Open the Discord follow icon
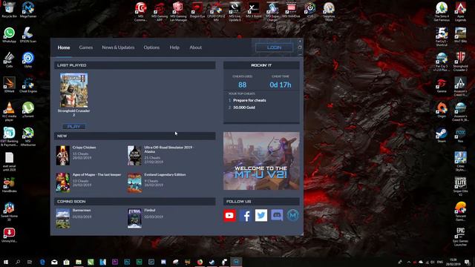 277,215
